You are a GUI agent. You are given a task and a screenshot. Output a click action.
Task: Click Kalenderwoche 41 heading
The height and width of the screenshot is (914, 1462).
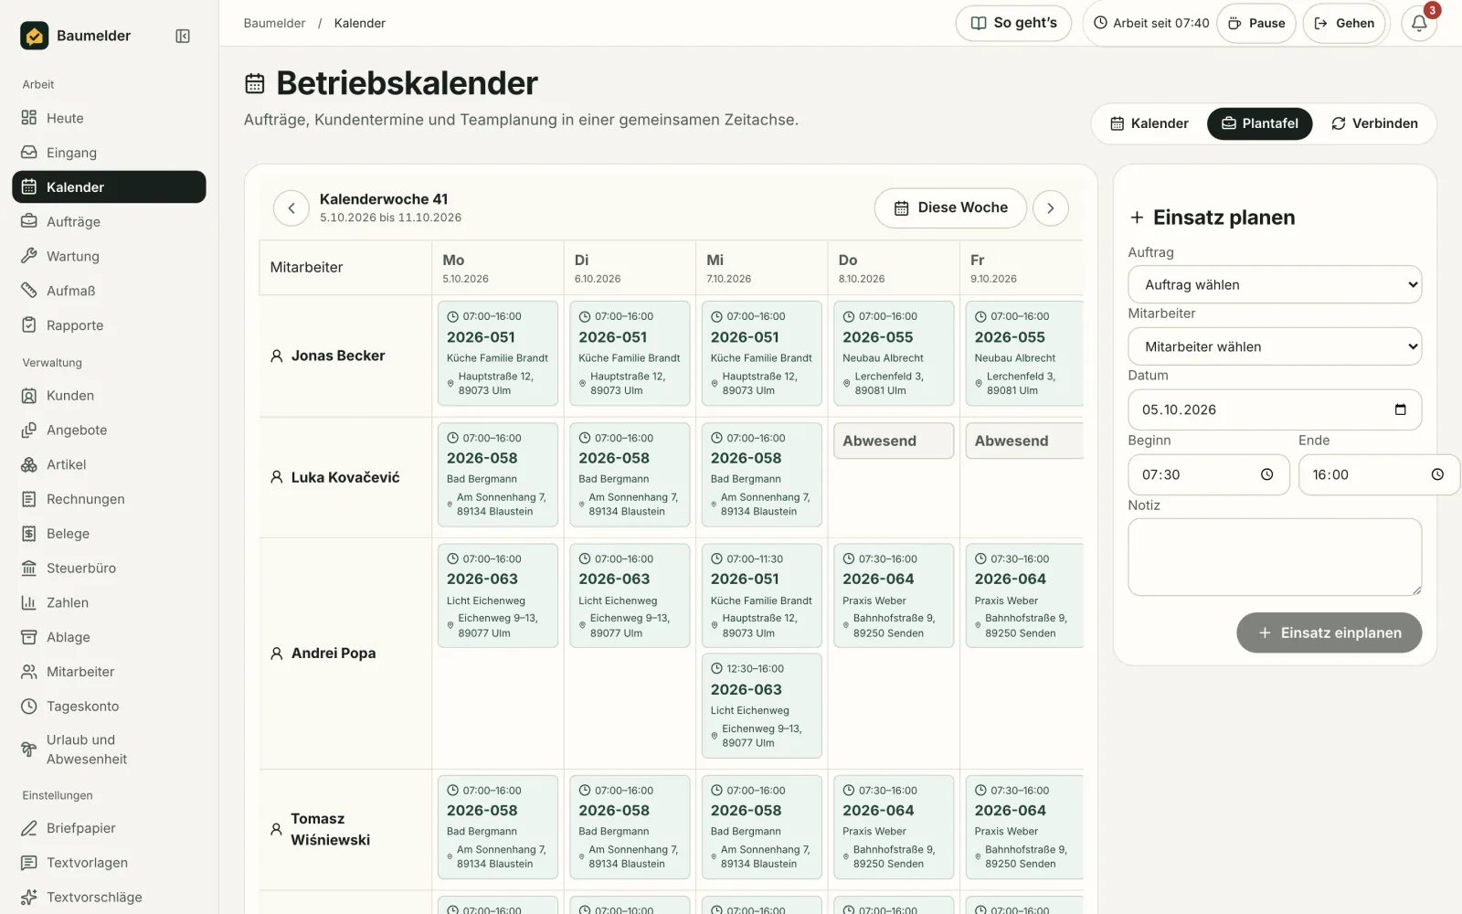(x=384, y=199)
